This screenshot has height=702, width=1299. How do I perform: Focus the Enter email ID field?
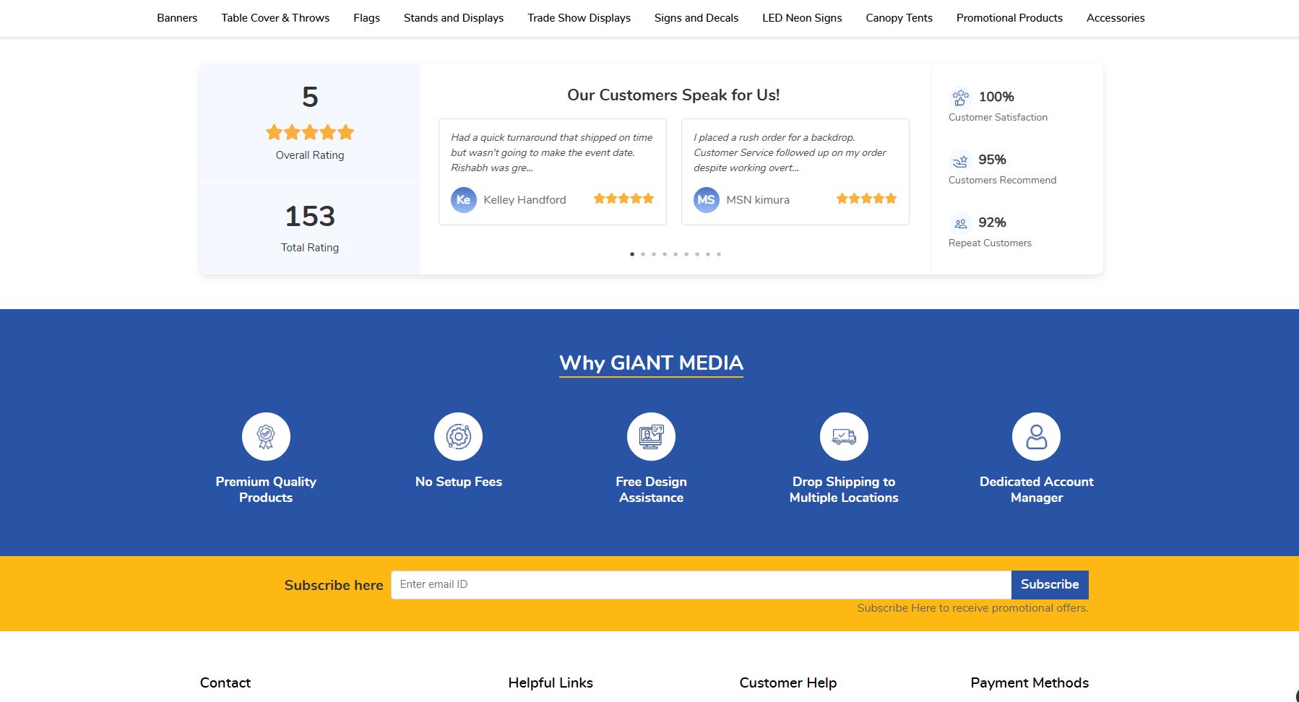pyautogui.click(x=701, y=584)
